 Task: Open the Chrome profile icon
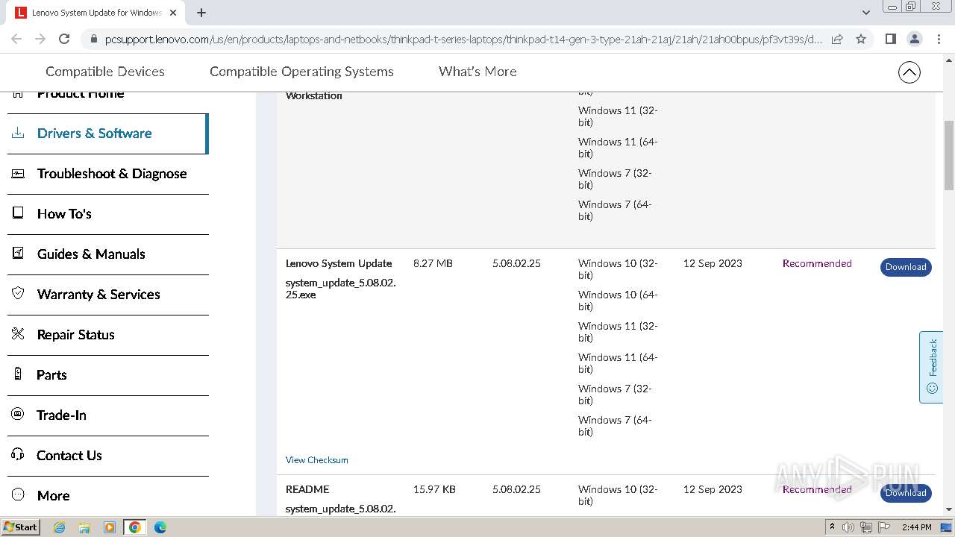[x=914, y=39]
